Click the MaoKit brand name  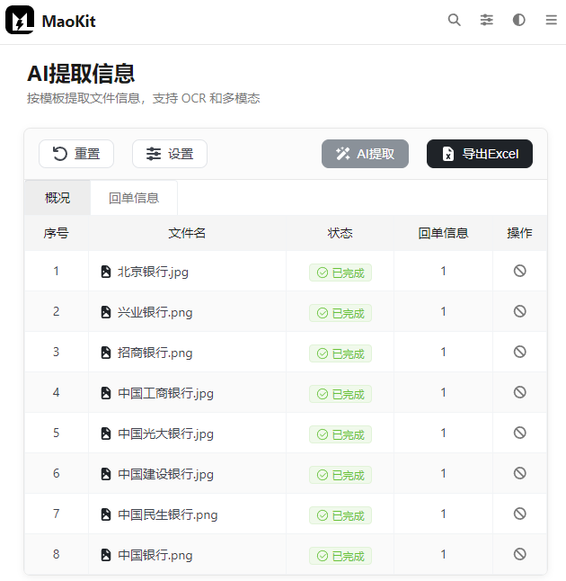(x=69, y=21)
